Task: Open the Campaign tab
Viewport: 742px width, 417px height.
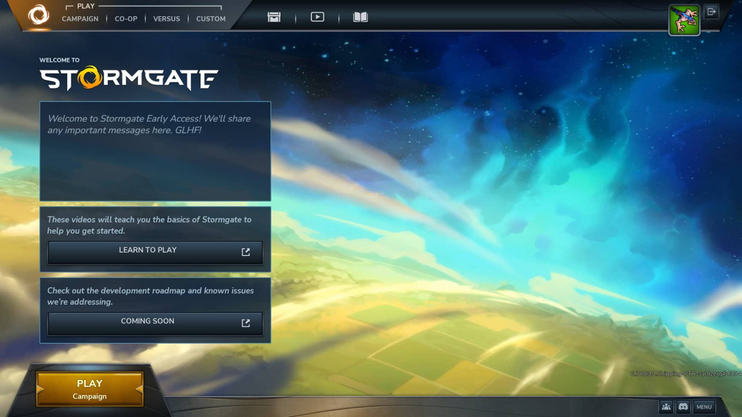Action: pyautogui.click(x=80, y=19)
